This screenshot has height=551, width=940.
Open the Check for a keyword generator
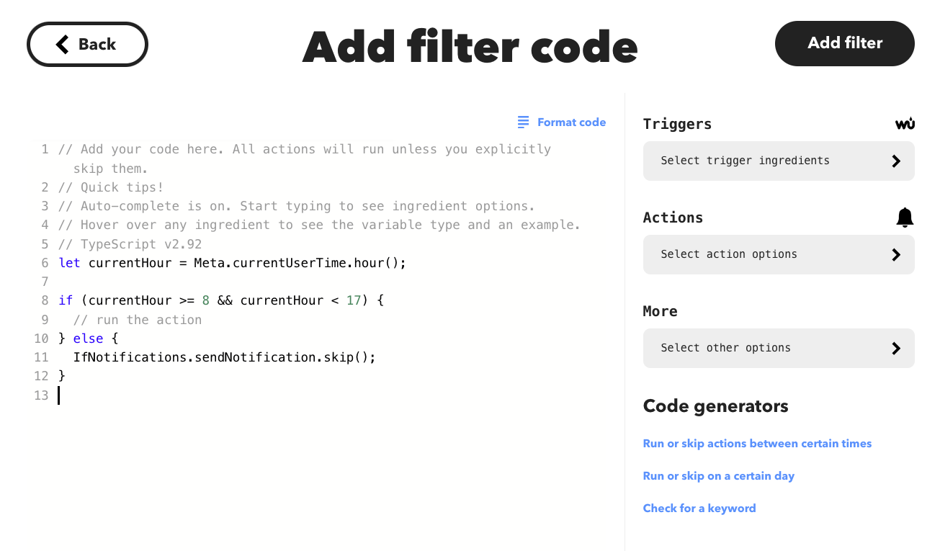pos(699,508)
